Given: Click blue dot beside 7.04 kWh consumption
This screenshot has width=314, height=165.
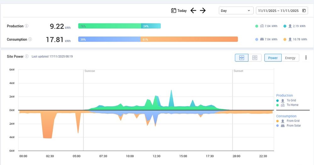Looking at the screenshot, I should pos(256,39).
